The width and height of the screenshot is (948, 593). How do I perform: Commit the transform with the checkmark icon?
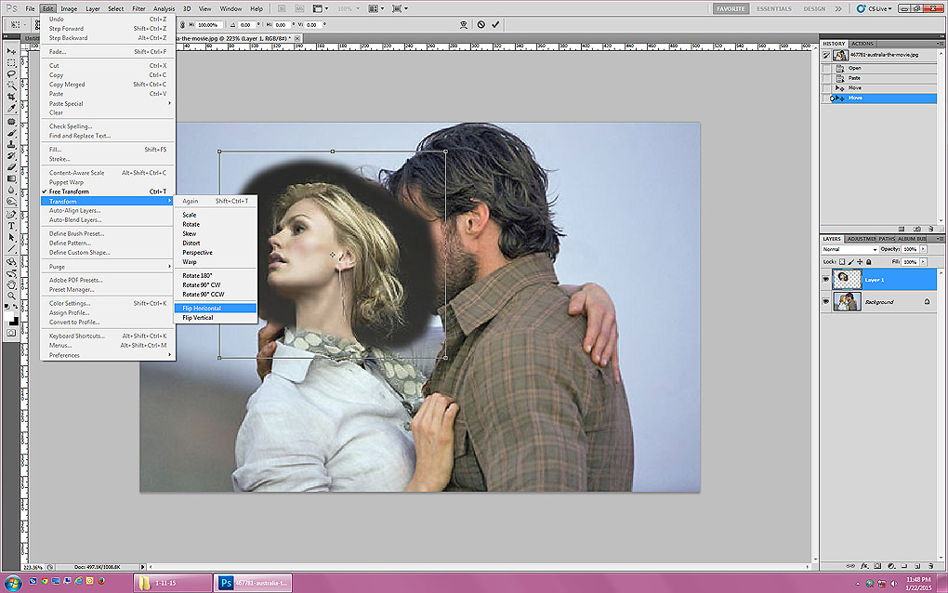(495, 24)
